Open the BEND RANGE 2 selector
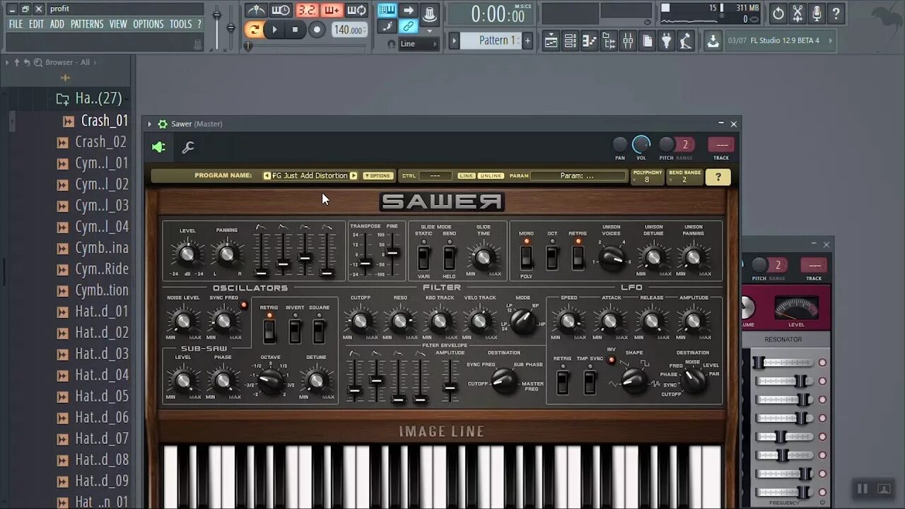 click(x=685, y=177)
